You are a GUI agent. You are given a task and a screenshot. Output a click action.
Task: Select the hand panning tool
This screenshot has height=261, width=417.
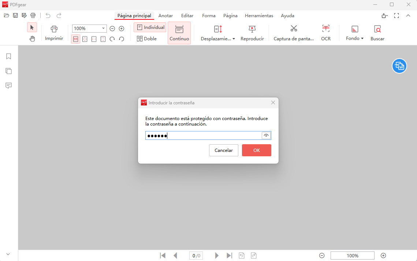pyautogui.click(x=32, y=38)
